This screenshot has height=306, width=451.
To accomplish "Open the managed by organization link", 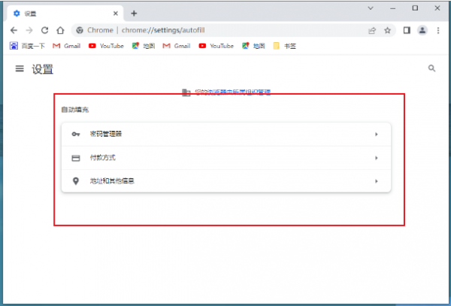I will pos(239,92).
